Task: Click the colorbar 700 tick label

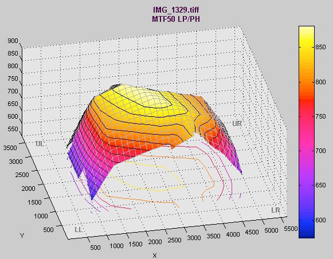Action: (320, 151)
